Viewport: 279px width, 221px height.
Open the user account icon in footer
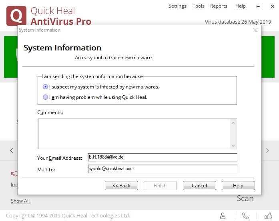pyautogui.click(x=223, y=216)
